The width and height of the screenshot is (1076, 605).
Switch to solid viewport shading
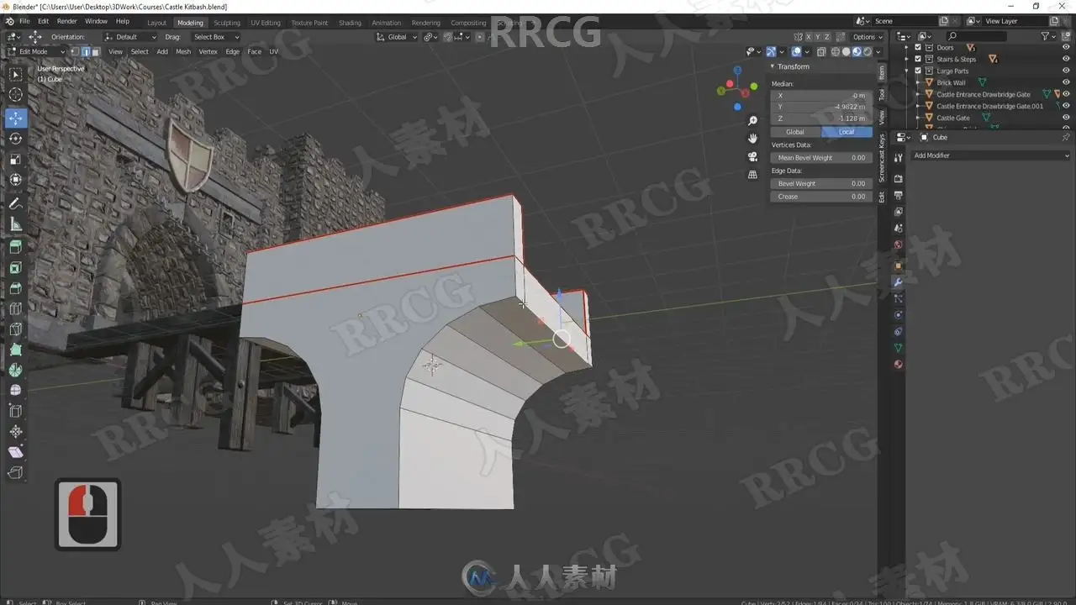(847, 51)
